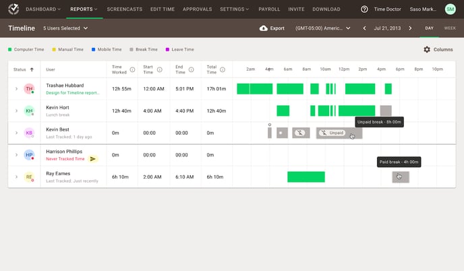
Task: Click Ray Eames 6:10 AM end time
Action: pyautogui.click(x=185, y=177)
